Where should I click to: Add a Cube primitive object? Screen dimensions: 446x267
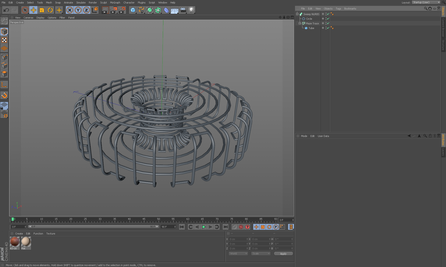(x=133, y=10)
